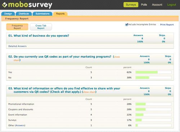Viewport: 180px width, 132px height.
Task: Click the 'No' answer row label
Action: [x=10, y=78]
